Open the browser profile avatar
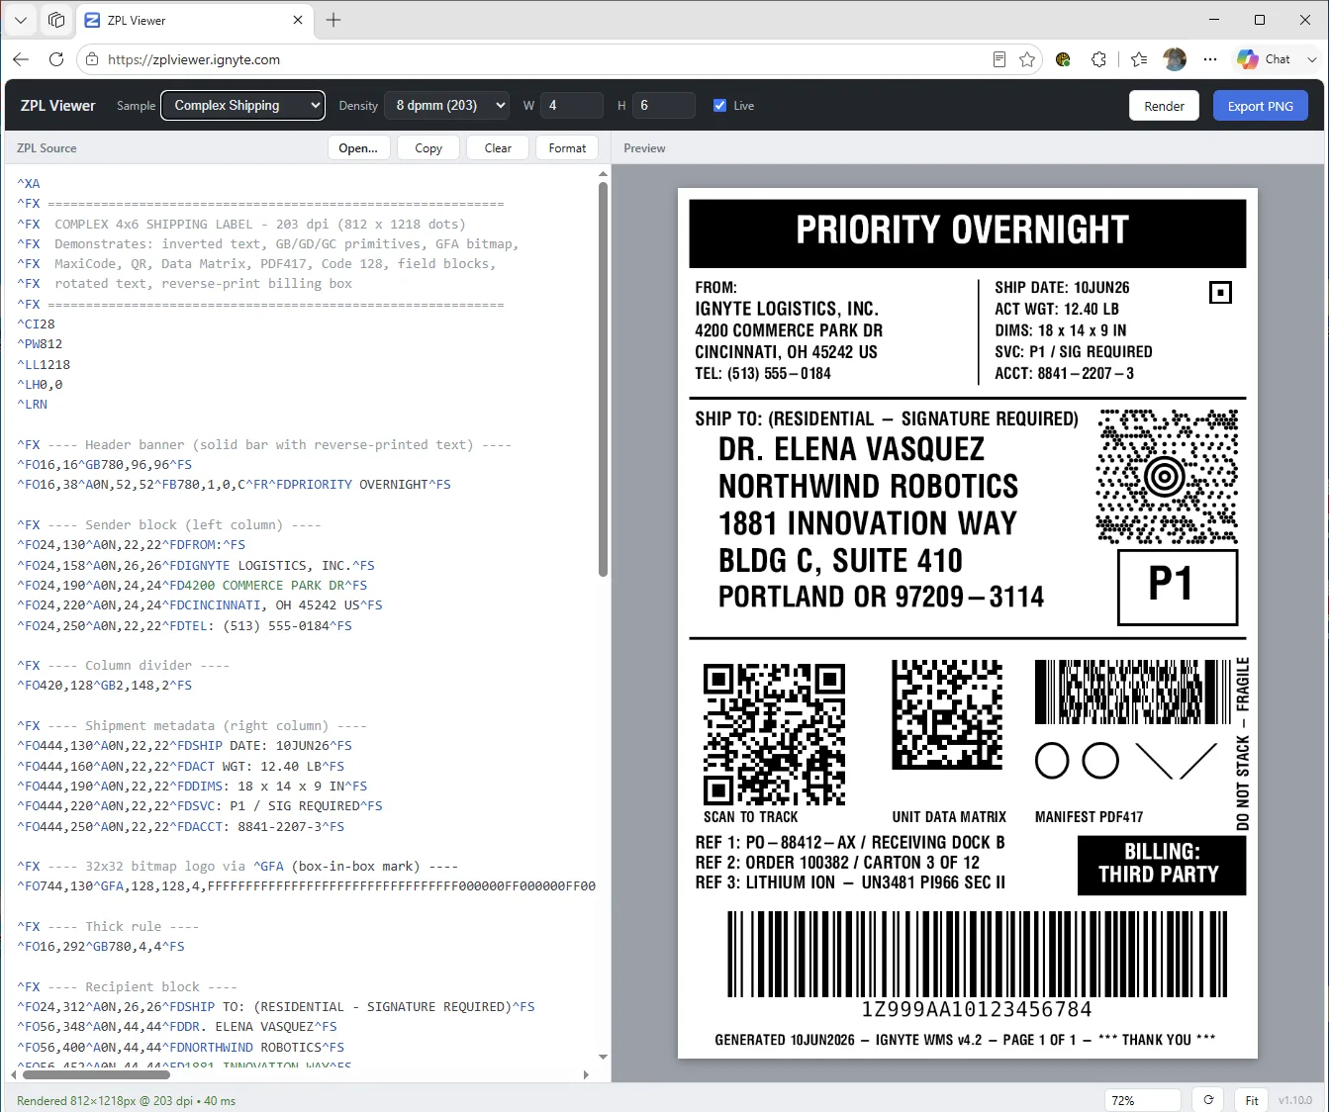 coord(1175,59)
